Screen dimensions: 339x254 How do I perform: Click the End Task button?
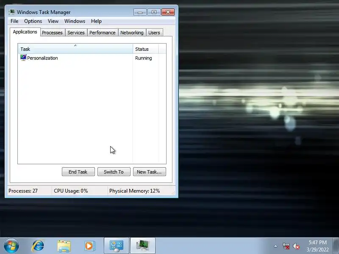[x=78, y=172]
